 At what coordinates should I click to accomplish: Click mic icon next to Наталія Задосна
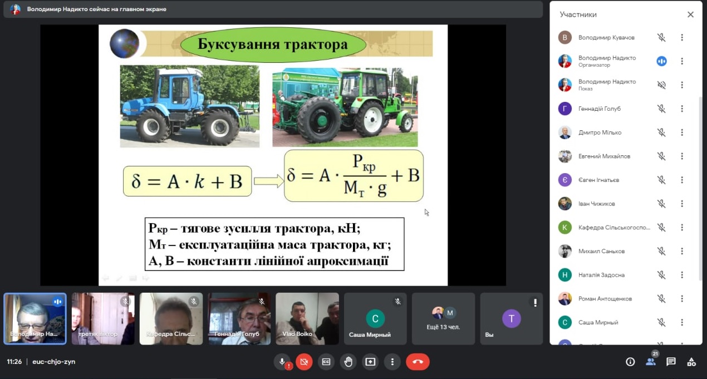coord(661,275)
